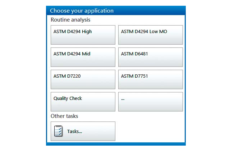Image resolution: width=230 pixels, height=151 pixels.
Task: Click the Other tasks section heading
Action: (64, 116)
